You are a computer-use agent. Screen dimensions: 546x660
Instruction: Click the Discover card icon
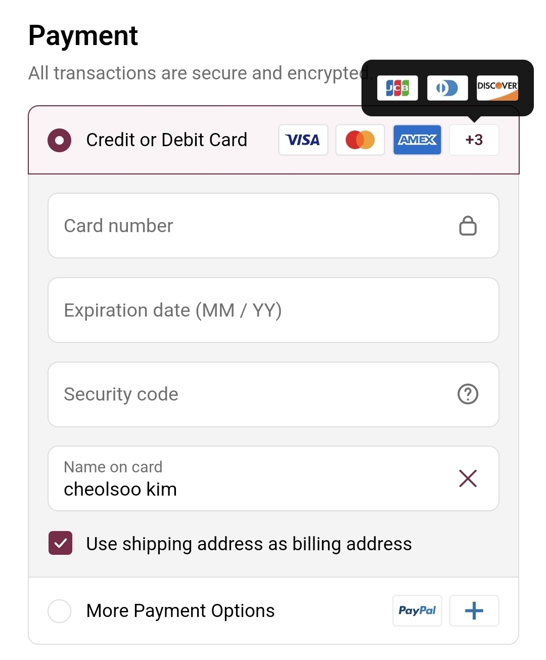497,88
